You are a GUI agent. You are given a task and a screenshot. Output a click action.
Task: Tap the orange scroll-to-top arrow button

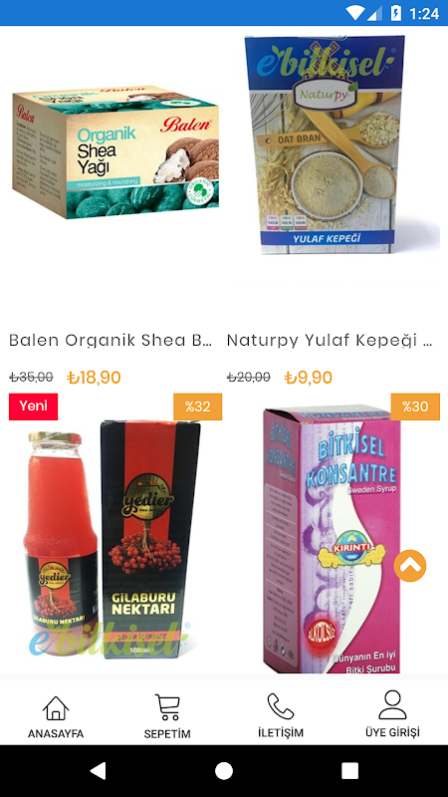click(410, 566)
